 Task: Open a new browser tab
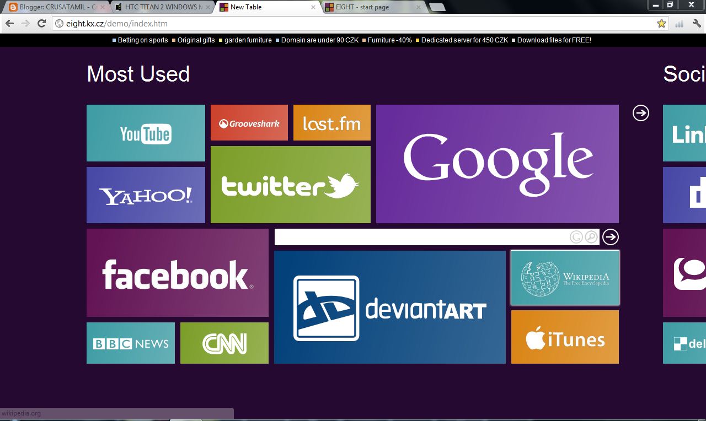pyautogui.click(x=437, y=7)
